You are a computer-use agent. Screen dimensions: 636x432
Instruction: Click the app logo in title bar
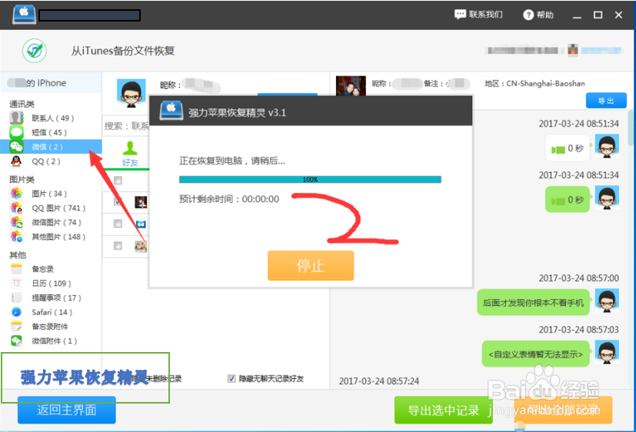tap(24, 14)
